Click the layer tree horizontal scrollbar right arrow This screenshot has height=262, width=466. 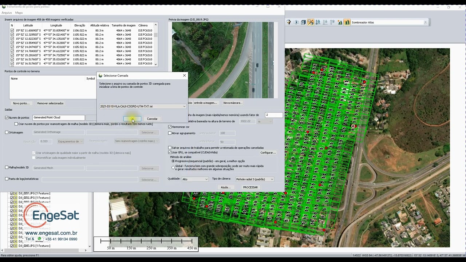[86, 250]
